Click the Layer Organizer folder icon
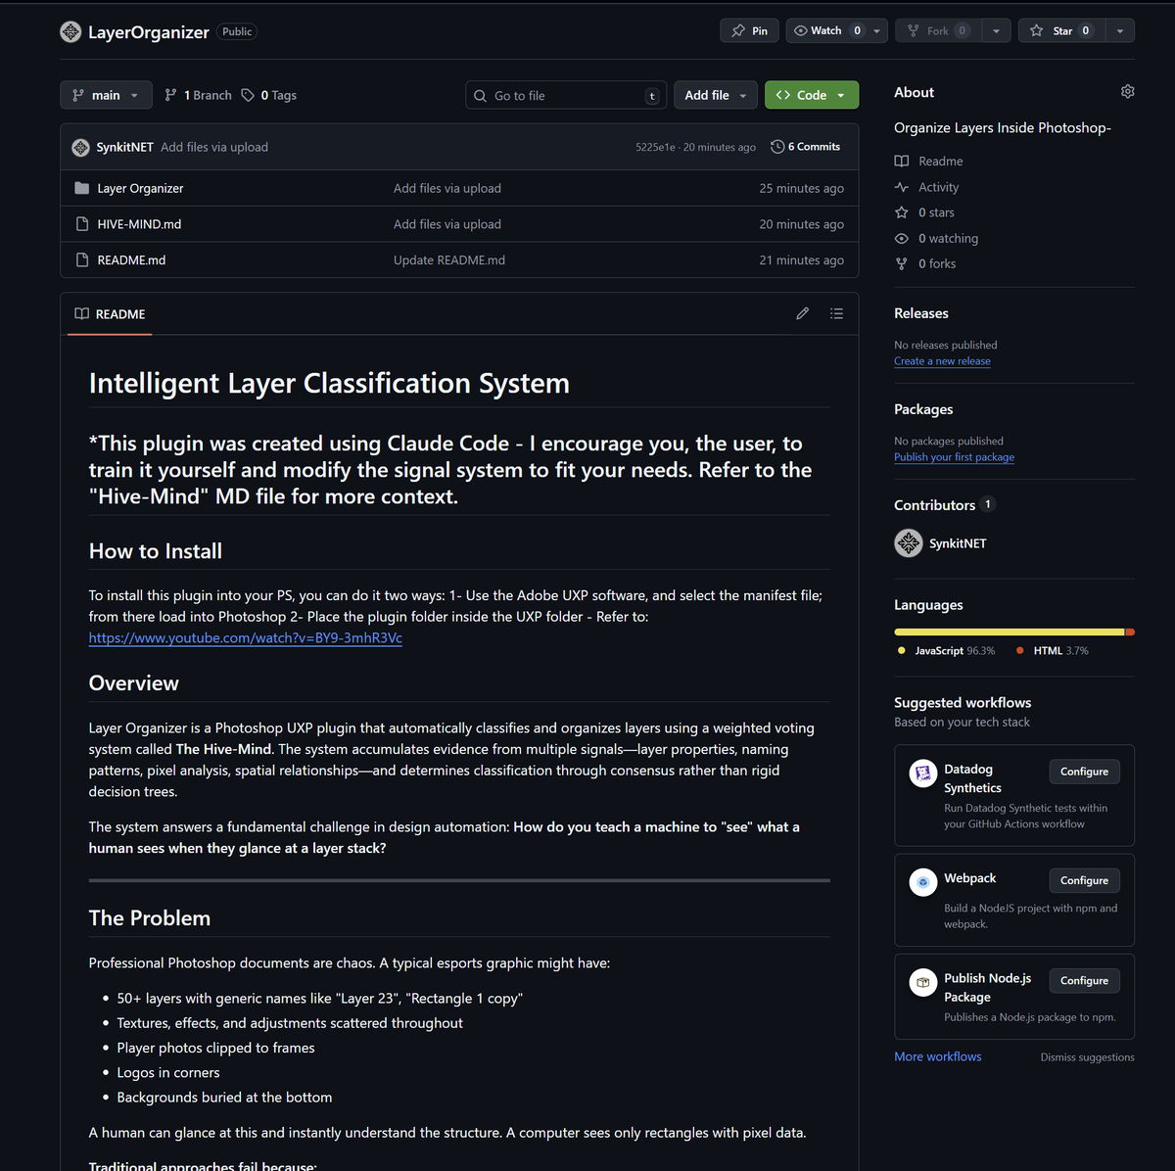1175x1171 pixels. click(x=82, y=188)
